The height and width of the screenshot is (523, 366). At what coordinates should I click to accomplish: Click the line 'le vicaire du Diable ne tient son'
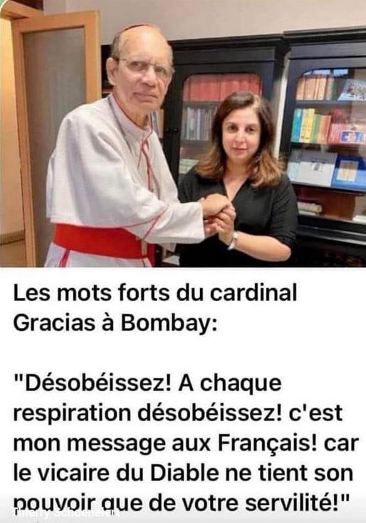point(183,473)
